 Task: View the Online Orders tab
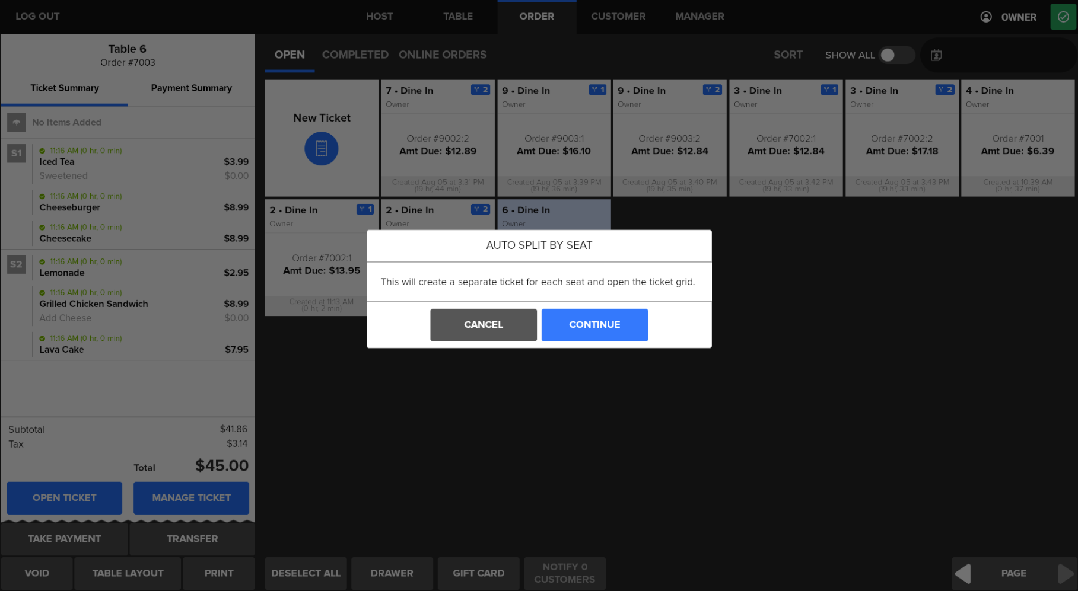(x=443, y=55)
